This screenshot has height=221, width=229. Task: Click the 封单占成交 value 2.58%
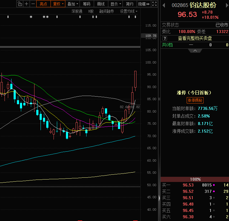pos(204,116)
